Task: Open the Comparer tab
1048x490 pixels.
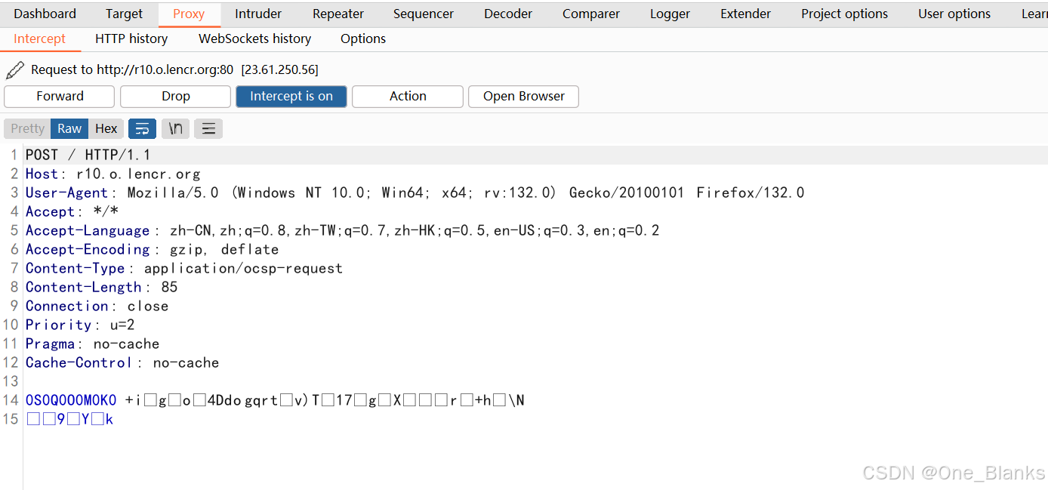Action: point(591,14)
